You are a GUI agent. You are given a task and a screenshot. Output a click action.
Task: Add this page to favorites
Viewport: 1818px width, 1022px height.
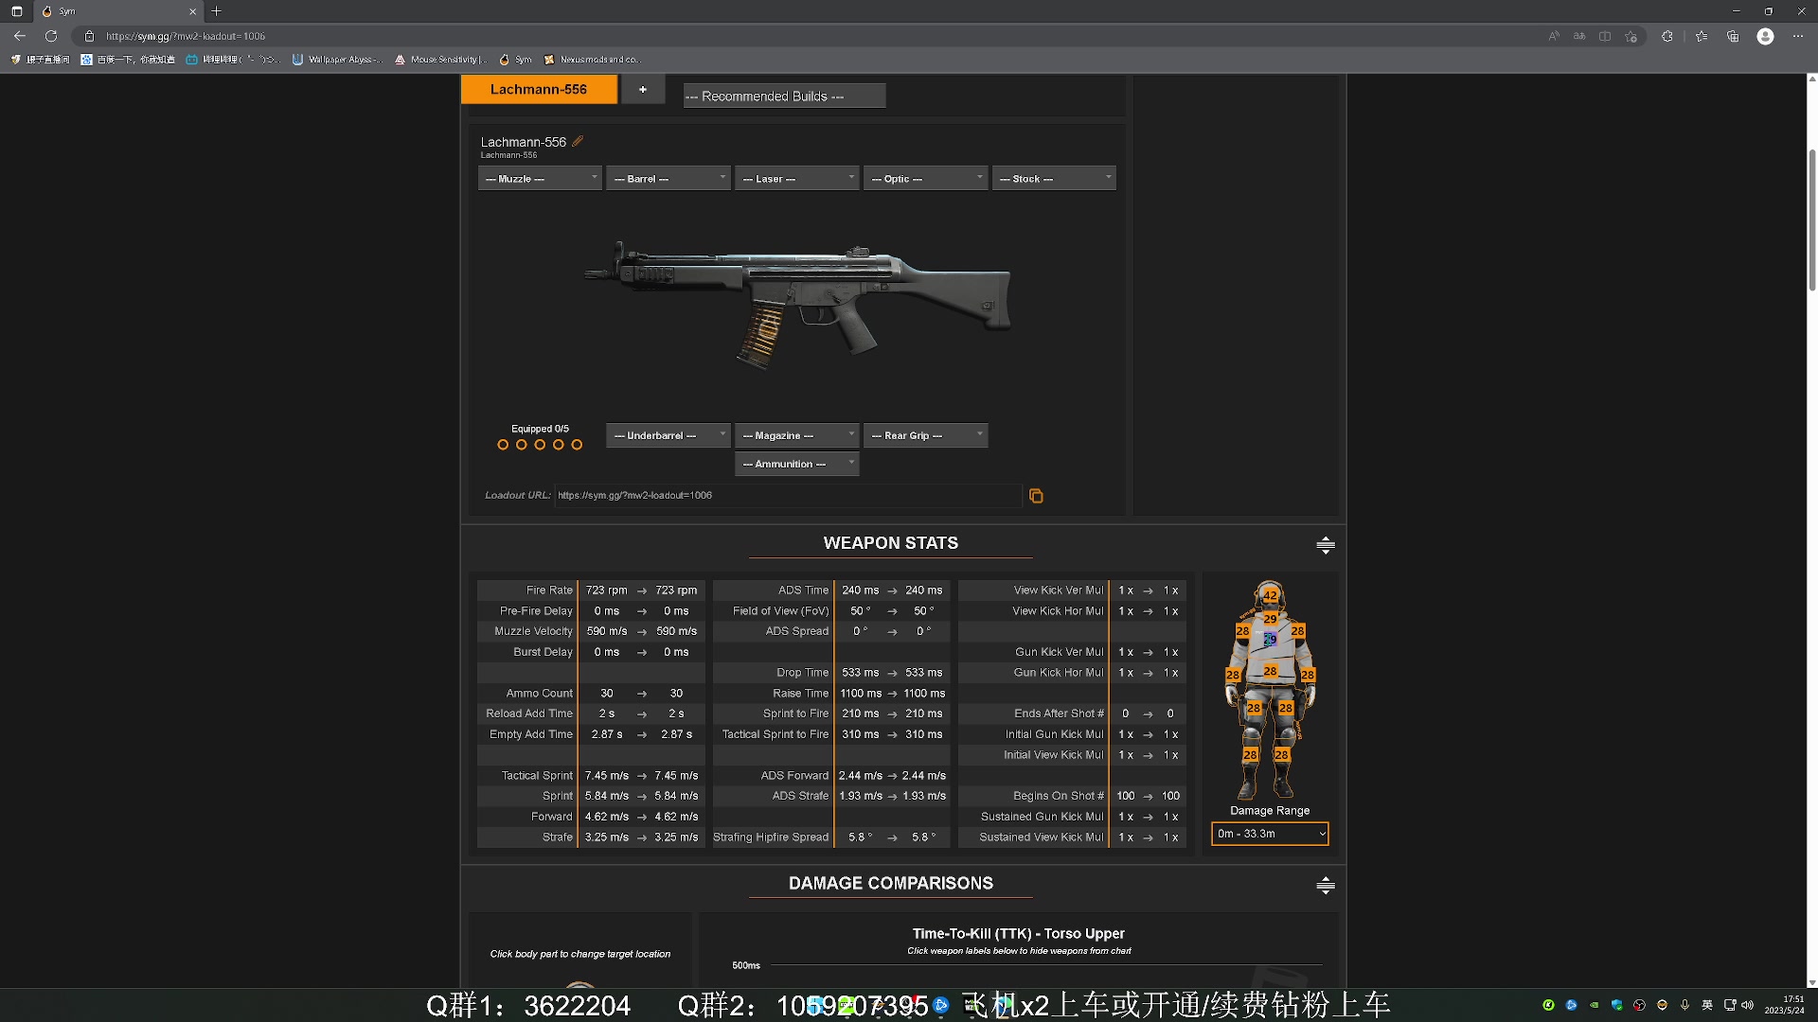pyautogui.click(x=1631, y=36)
